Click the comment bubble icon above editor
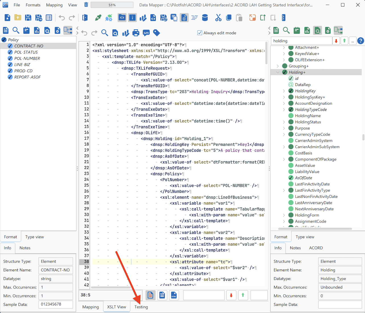The height and width of the screenshot is (313, 365). 146,33
